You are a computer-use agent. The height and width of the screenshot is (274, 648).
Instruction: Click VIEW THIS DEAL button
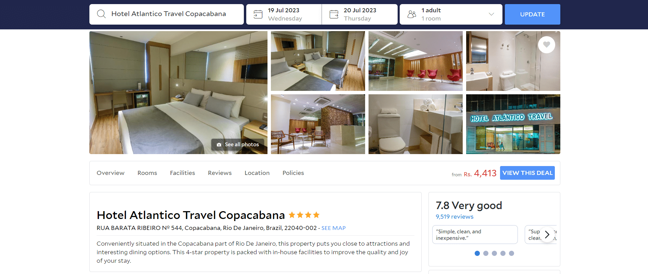tap(527, 173)
